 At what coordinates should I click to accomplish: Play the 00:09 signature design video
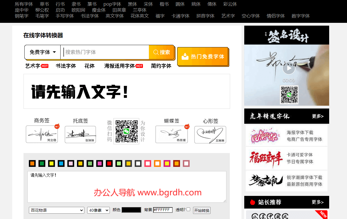pyautogui.click(x=289, y=68)
